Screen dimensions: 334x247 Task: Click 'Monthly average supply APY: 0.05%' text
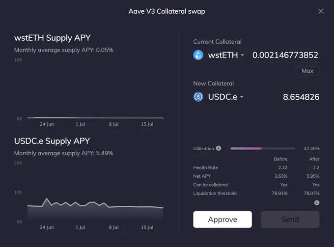click(x=63, y=50)
